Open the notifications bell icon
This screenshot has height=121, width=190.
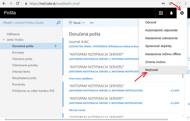[171, 13]
